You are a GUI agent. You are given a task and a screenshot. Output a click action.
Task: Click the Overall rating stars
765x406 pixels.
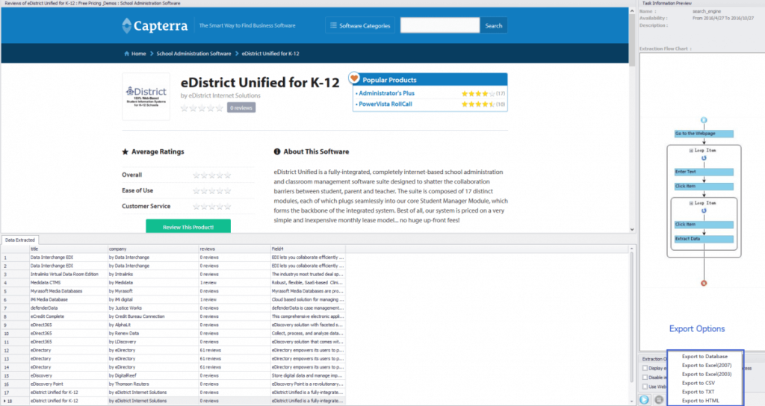[x=211, y=175]
